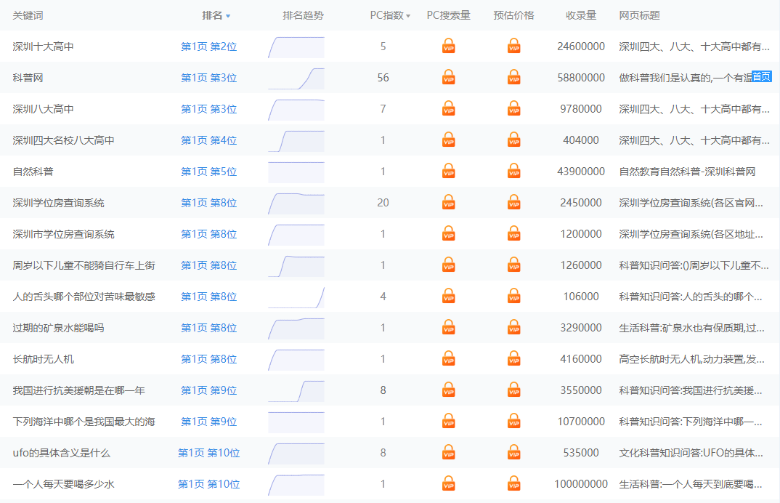Image resolution: width=780 pixels, height=503 pixels.
Task: Click keyword 深圳八大高中
Action: coord(44,109)
